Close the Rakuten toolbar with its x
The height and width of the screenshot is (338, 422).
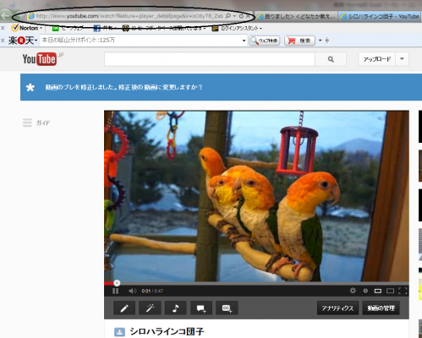[x=3, y=41]
